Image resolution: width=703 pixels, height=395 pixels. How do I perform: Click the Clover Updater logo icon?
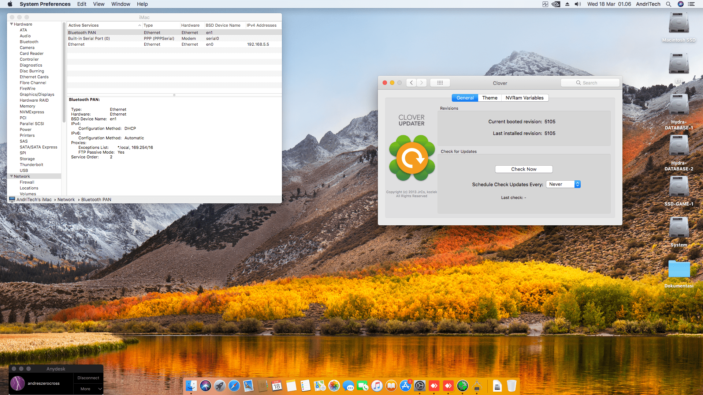[412, 158]
